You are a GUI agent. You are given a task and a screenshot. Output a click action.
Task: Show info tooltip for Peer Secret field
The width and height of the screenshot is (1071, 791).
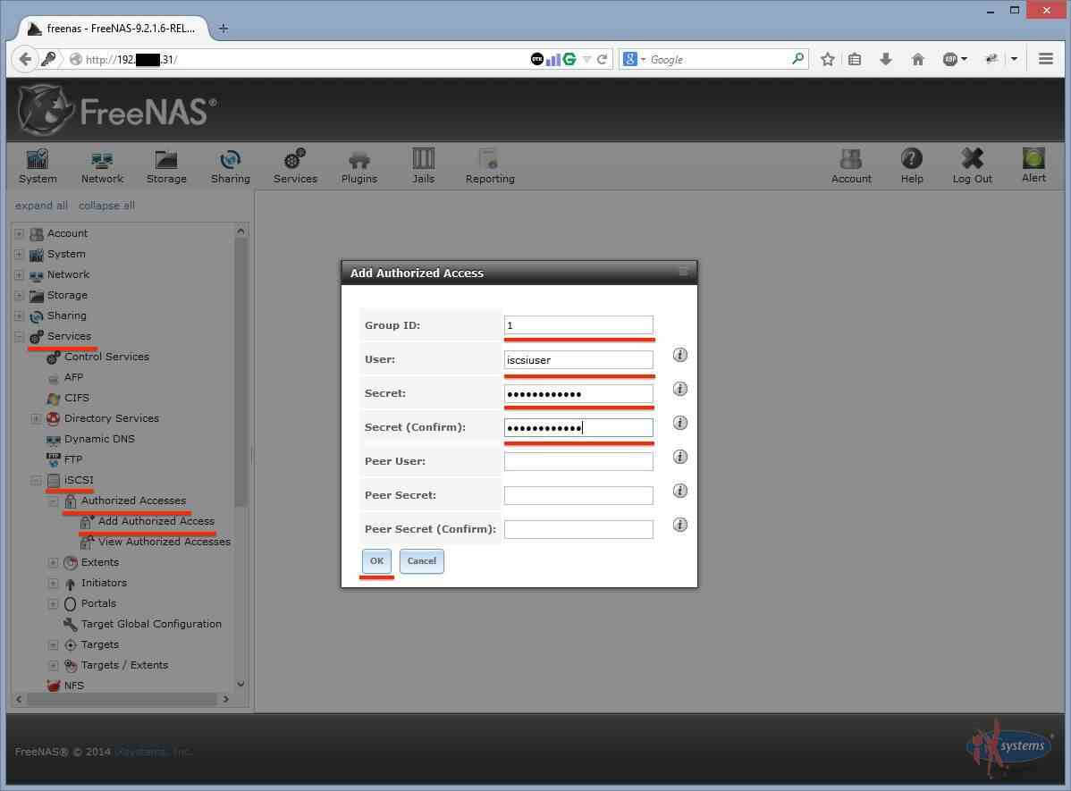pyautogui.click(x=679, y=491)
